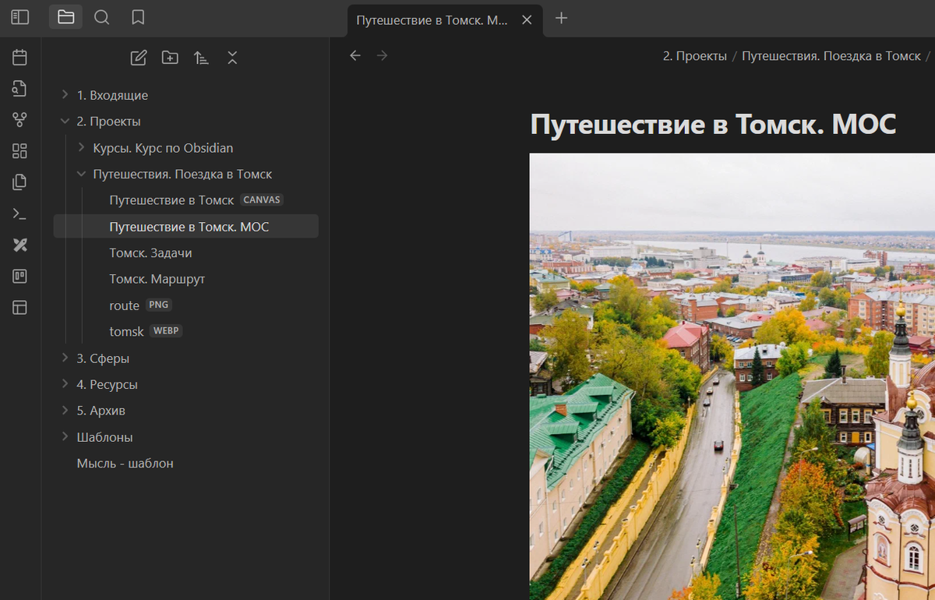This screenshot has height=600, width=935.
Task: Open search from the sidebar icons
Action: (101, 16)
